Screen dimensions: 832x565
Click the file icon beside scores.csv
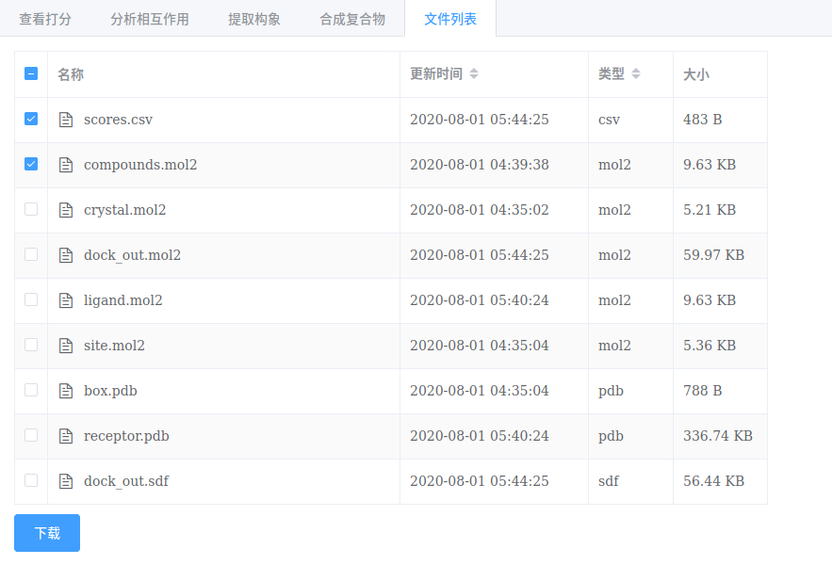click(x=66, y=120)
